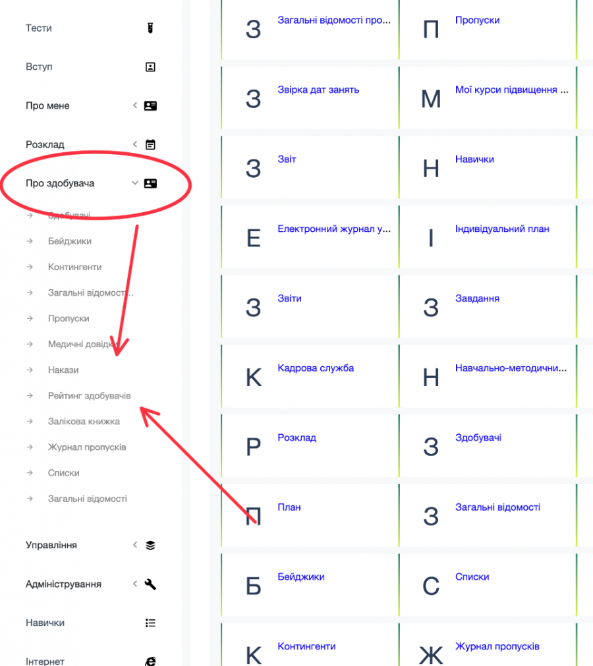
Task: Open the Кадрова служба link
Action: 316,368
